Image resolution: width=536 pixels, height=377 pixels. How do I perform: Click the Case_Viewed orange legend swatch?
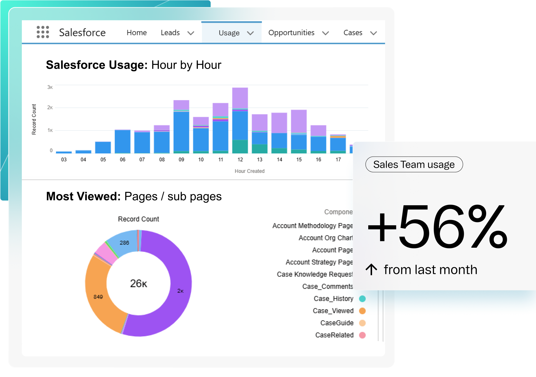click(362, 311)
